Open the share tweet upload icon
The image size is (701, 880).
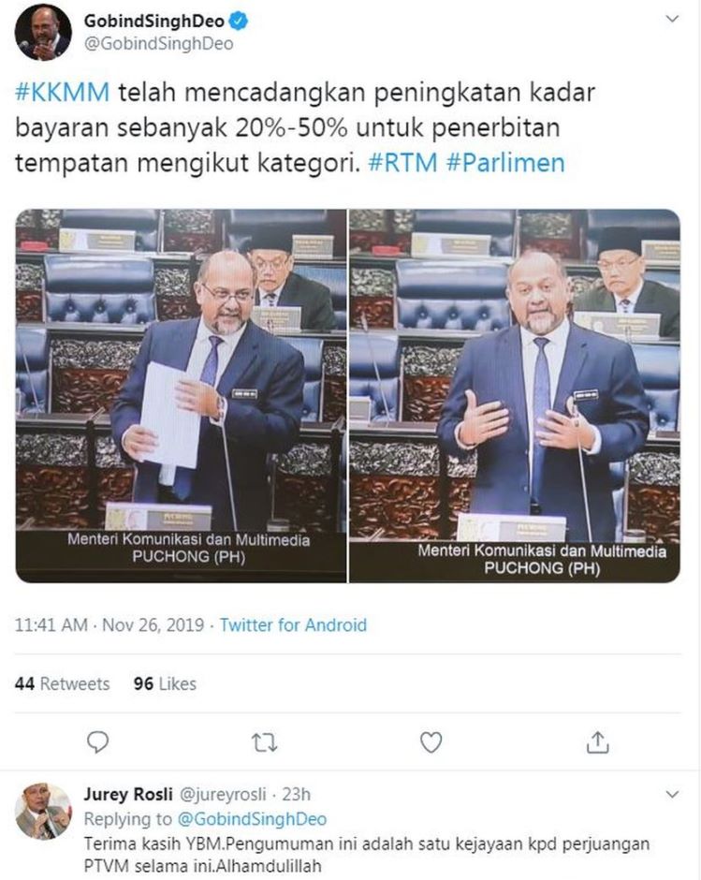point(598,742)
